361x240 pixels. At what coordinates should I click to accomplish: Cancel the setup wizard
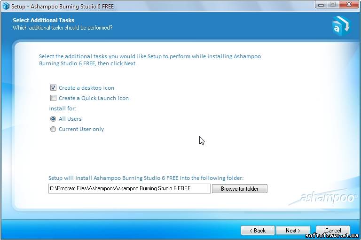tap(333, 230)
